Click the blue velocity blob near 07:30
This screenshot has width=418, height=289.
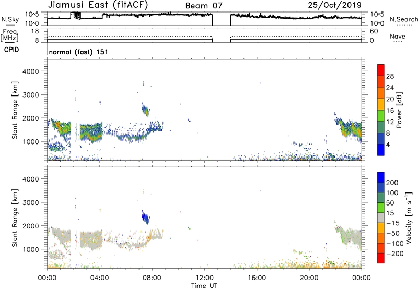(x=145, y=218)
